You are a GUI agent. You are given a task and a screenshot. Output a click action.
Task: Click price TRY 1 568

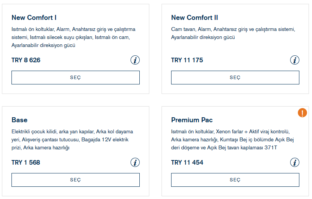point(26,162)
